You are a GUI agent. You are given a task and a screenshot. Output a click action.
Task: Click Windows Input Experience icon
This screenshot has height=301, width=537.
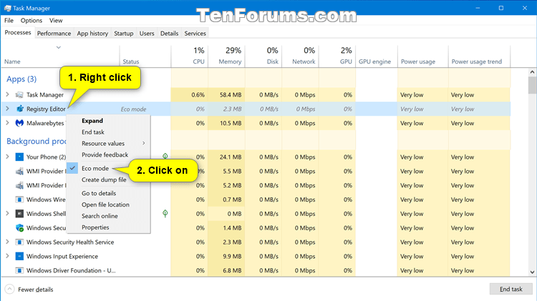[x=19, y=256]
